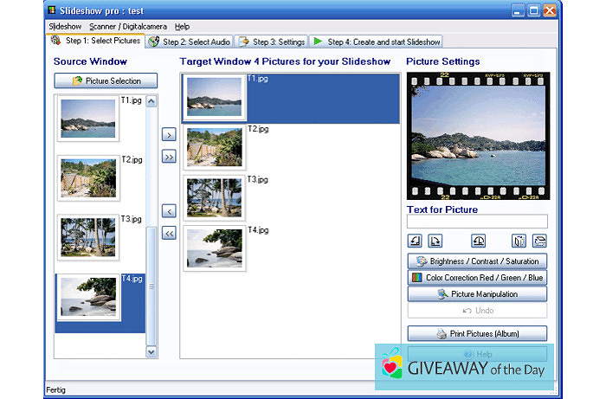The height and width of the screenshot is (399, 606).
Task: Click the Text for Picture input field
Action: coord(477,222)
